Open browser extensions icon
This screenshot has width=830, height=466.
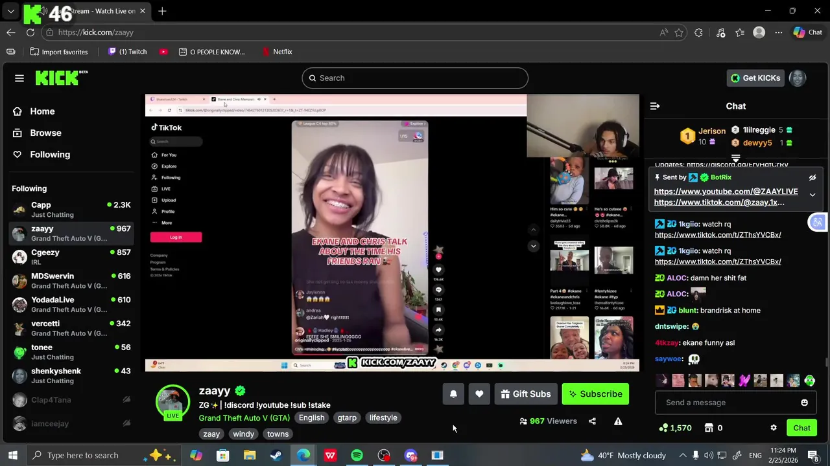pos(698,32)
